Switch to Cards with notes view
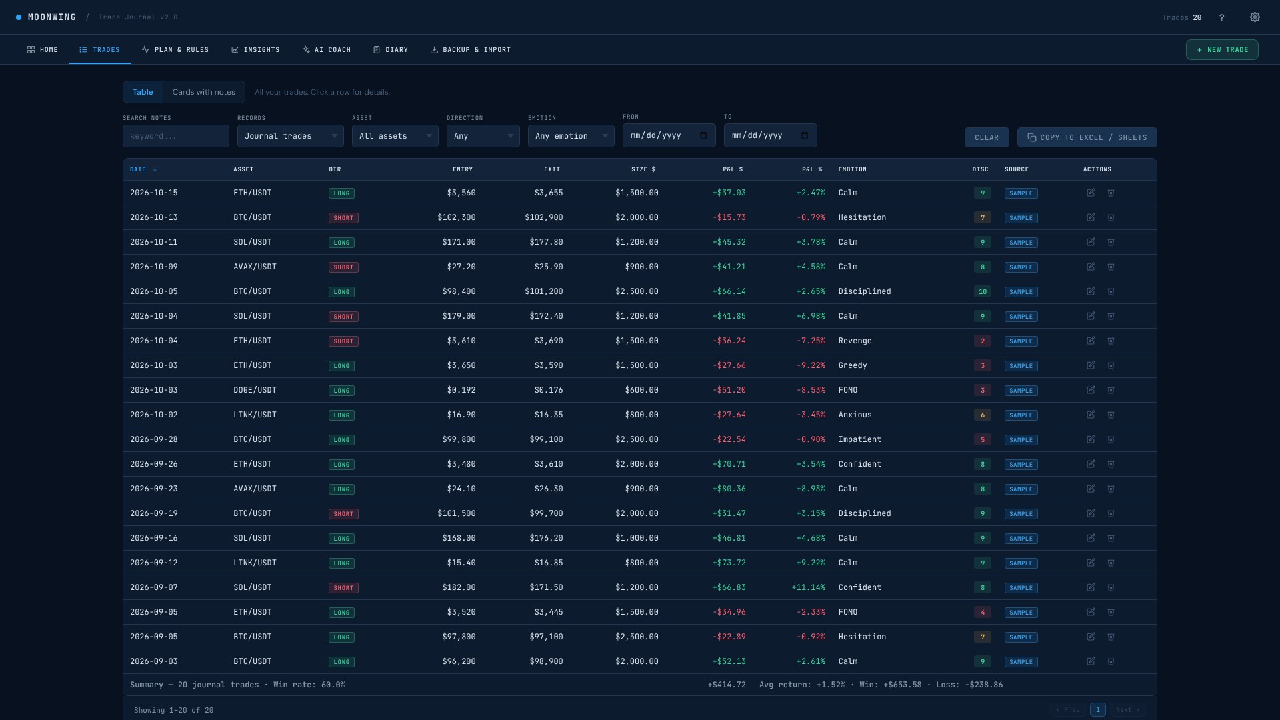The height and width of the screenshot is (720, 1280). (203, 92)
